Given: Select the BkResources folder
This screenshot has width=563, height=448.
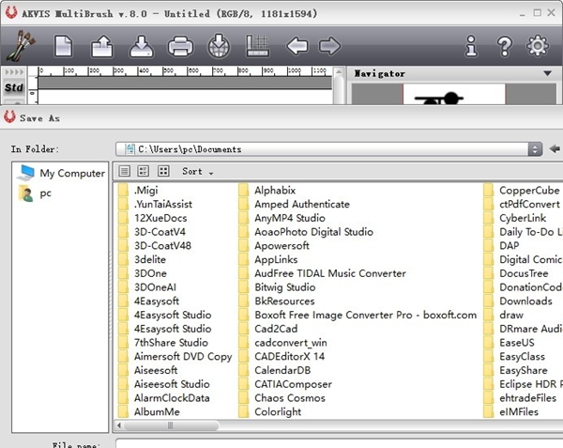Looking at the screenshot, I should point(277,301).
